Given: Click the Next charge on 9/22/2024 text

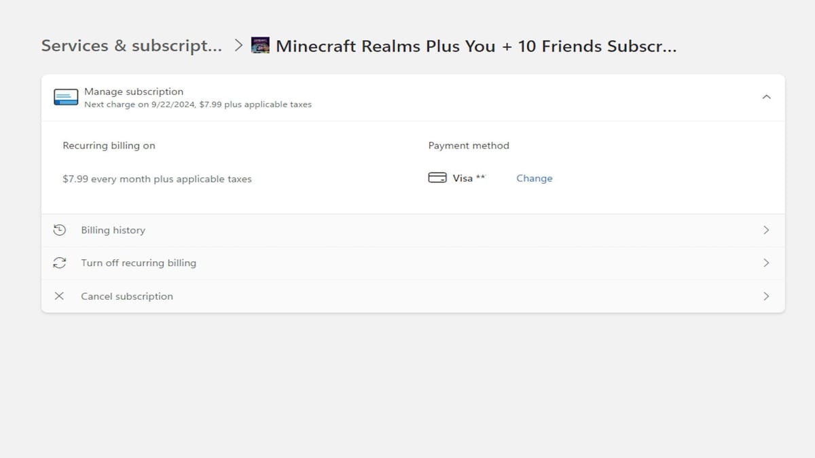Looking at the screenshot, I should 198,104.
